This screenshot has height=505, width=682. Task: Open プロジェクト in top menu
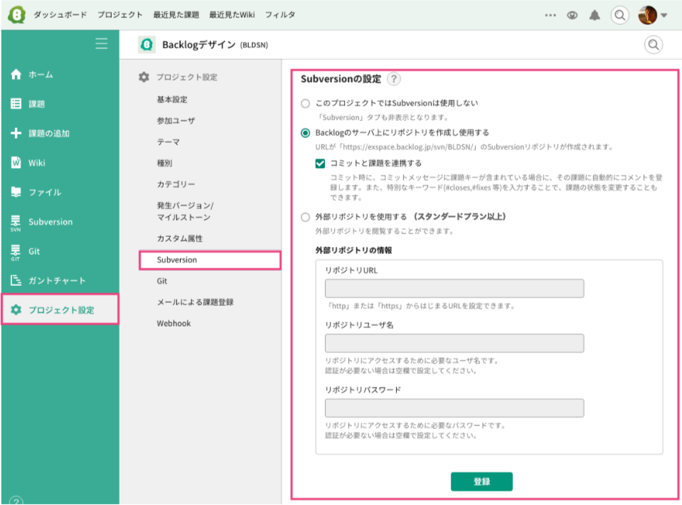120,15
